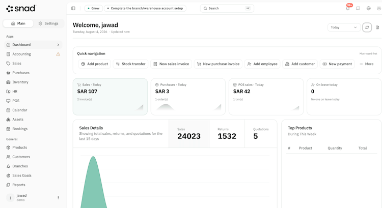
Task: Toggle the light/dark theme sun icon
Action: pyautogui.click(x=379, y=8)
